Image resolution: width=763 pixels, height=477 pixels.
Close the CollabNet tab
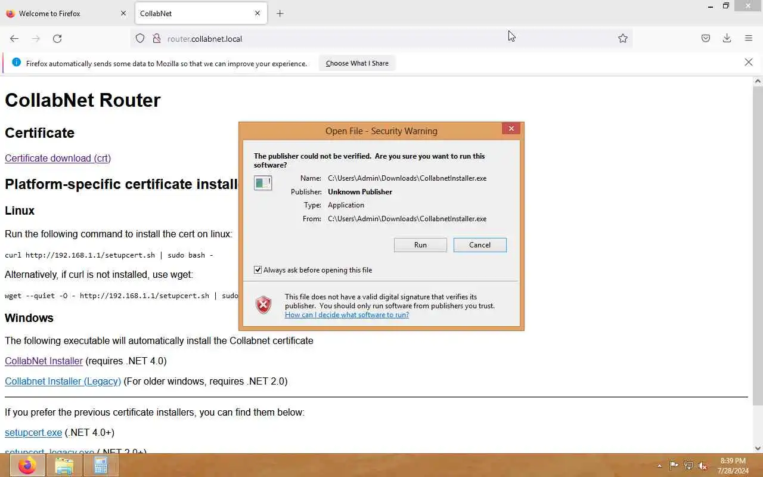coord(258,13)
